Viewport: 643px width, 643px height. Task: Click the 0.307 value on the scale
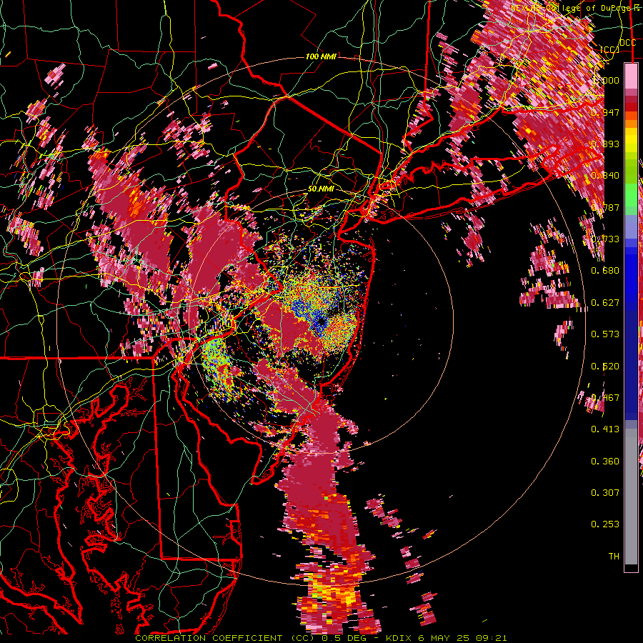[605, 493]
